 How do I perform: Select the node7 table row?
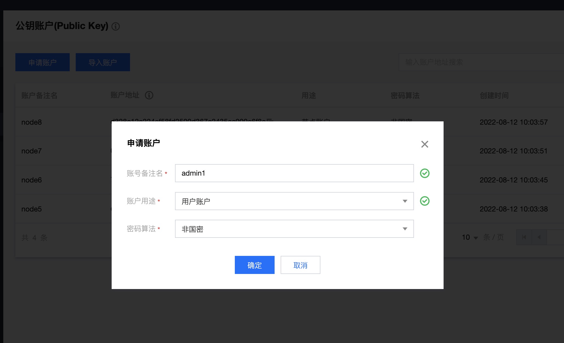pyautogui.click(x=32, y=151)
